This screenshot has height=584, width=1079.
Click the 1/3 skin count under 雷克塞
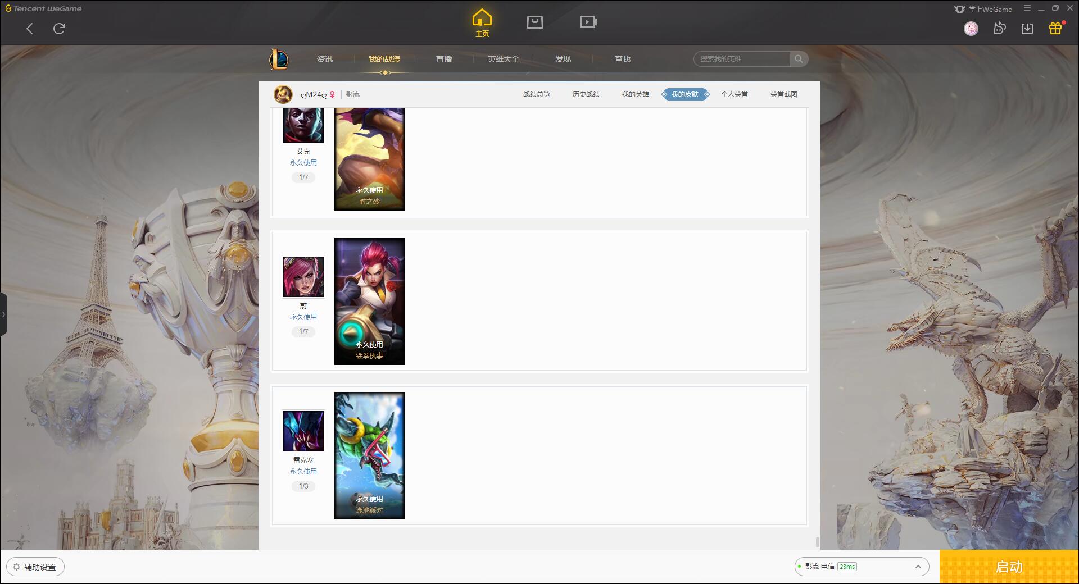(303, 486)
